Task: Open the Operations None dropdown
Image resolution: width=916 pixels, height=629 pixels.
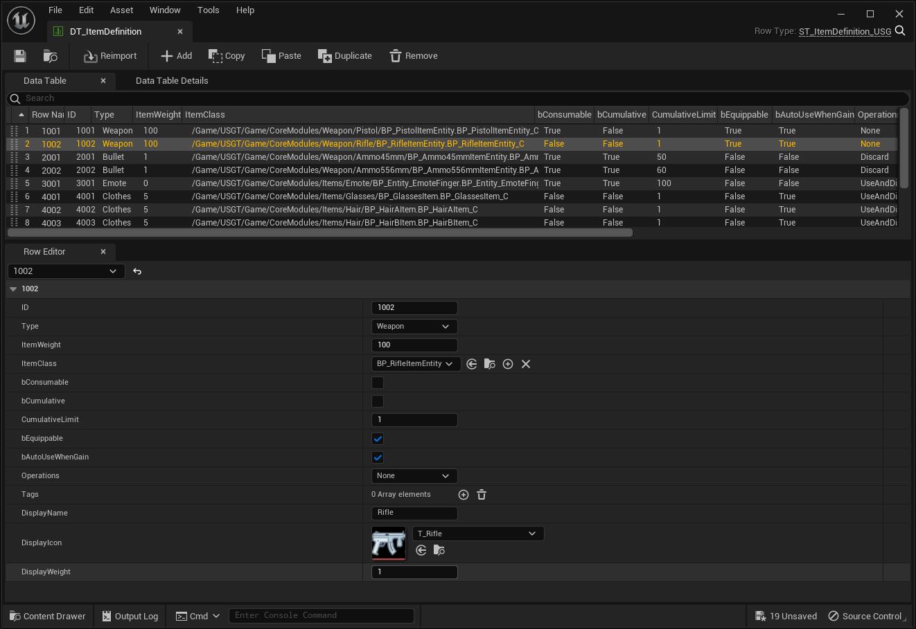Action: 414,476
